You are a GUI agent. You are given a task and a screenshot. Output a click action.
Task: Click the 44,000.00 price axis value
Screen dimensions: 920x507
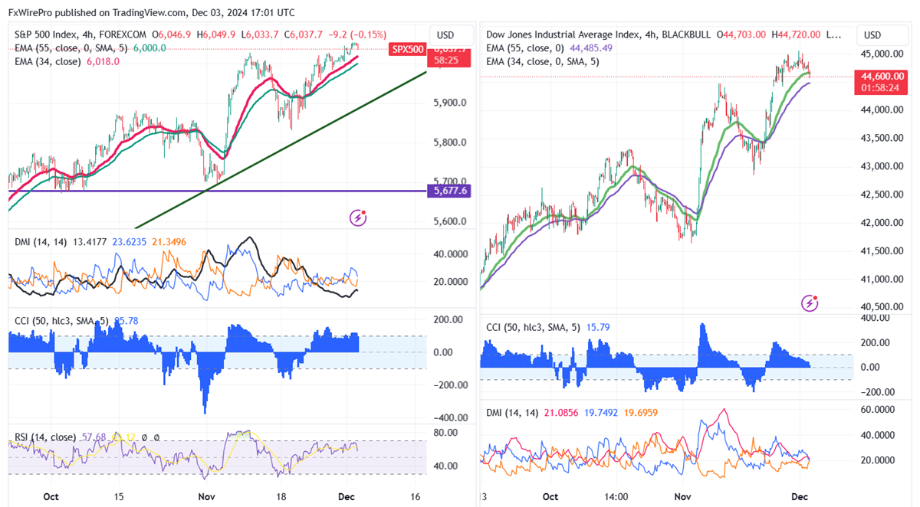point(883,110)
